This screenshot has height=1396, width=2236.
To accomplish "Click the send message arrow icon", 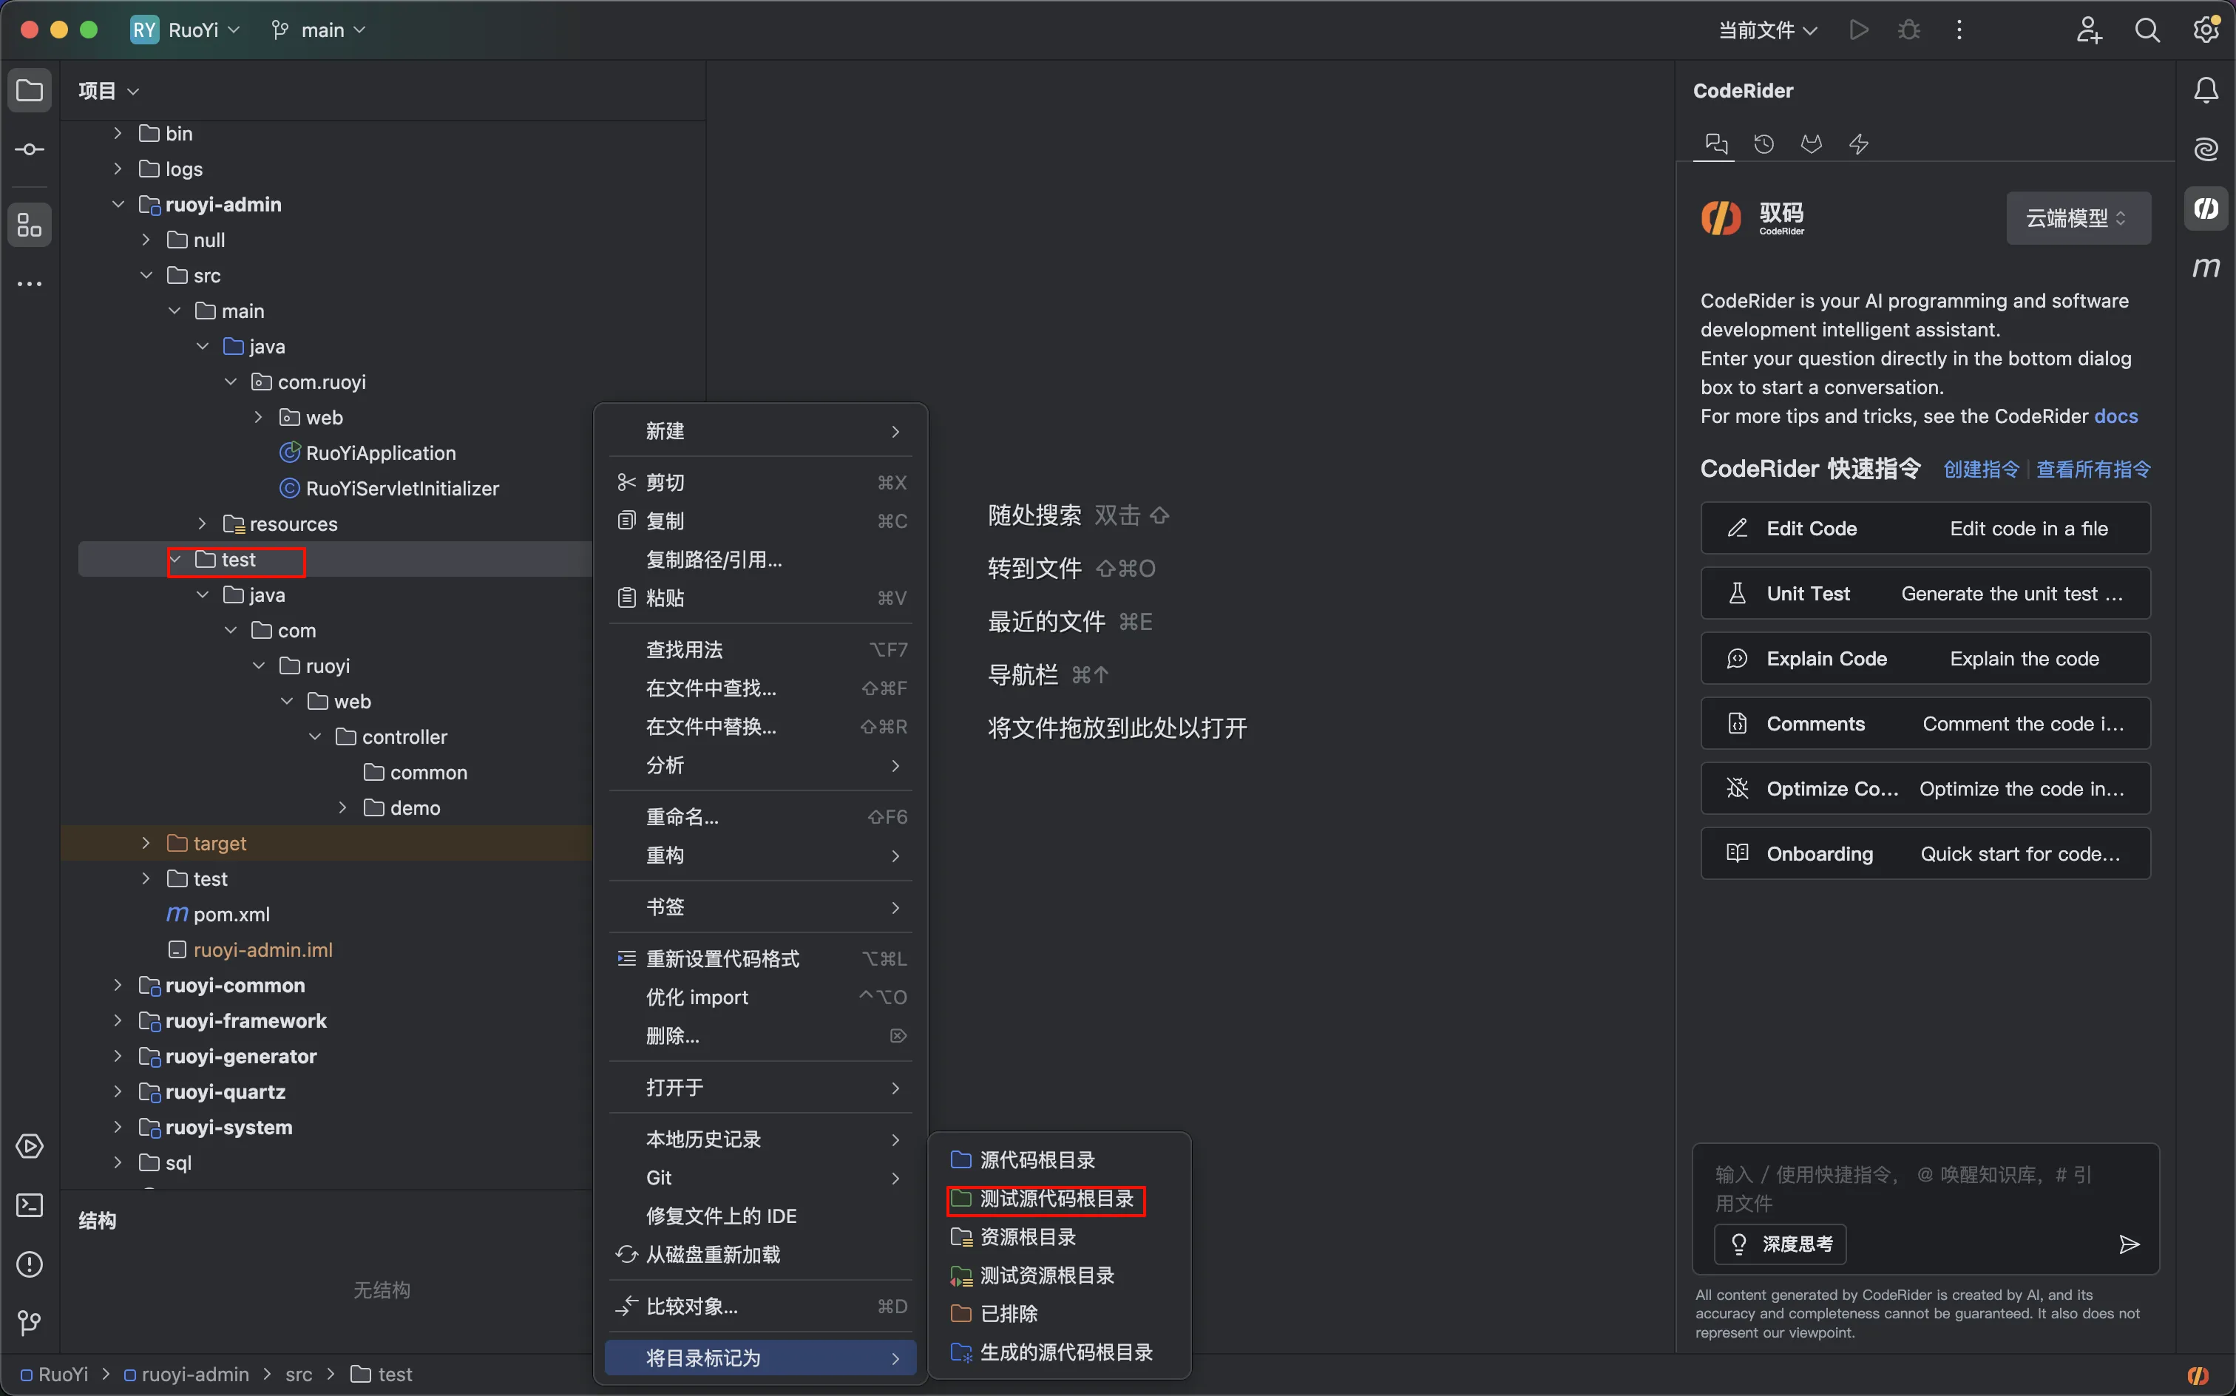I will pyautogui.click(x=2129, y=1244).
